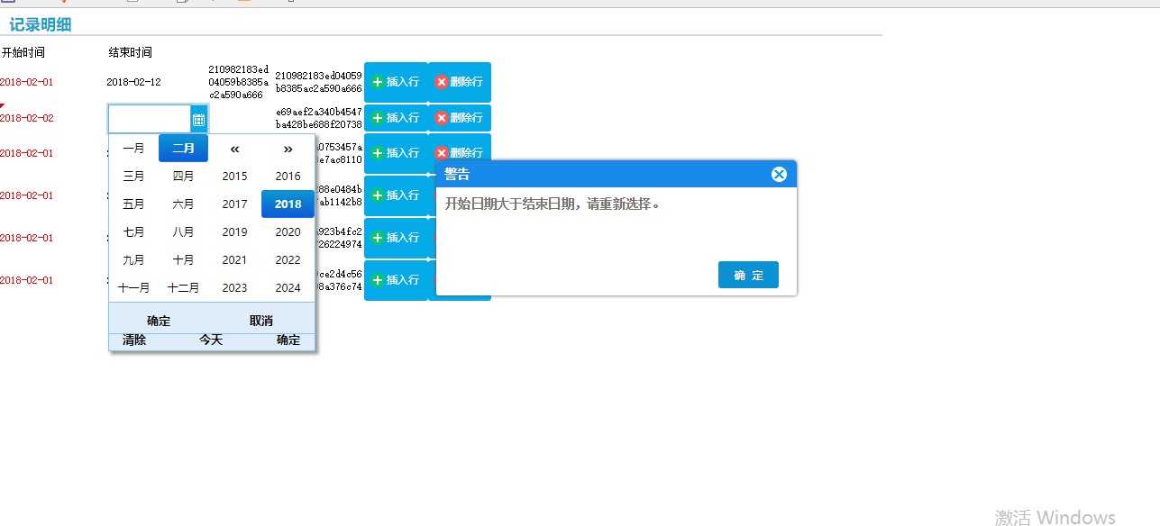Click 插入行 in the row ending ab1142b8
This screenshot has height=526, width=1160.
point(396,195)
